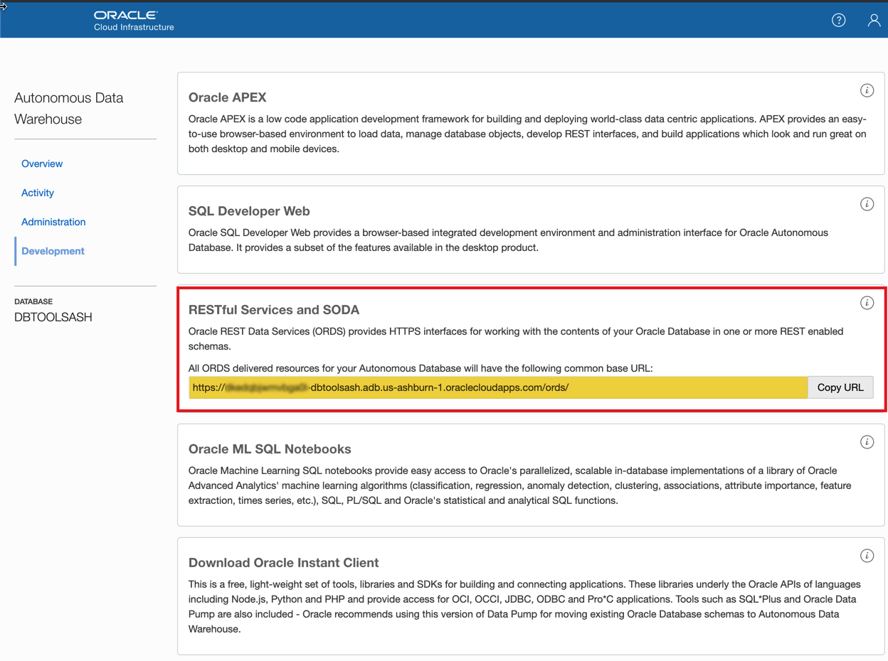Open the Oracle ML SQL Notebooks title

270,449
